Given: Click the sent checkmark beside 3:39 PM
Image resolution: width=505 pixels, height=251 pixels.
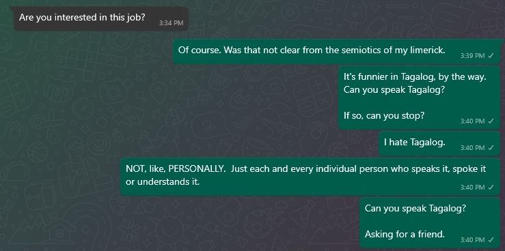Looking at the screenshot, I should (x=491, y=56).
